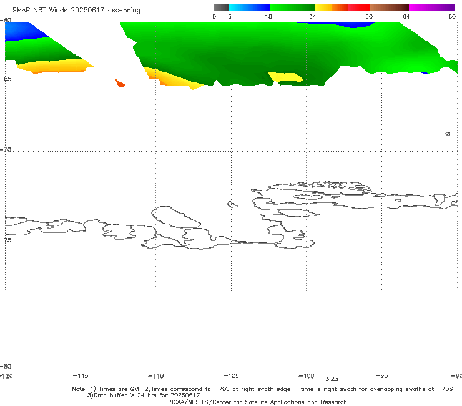Click the yellow wind patch near longitude -101
The width and height of the screenshot is (462, 406).
coord(285,77)
